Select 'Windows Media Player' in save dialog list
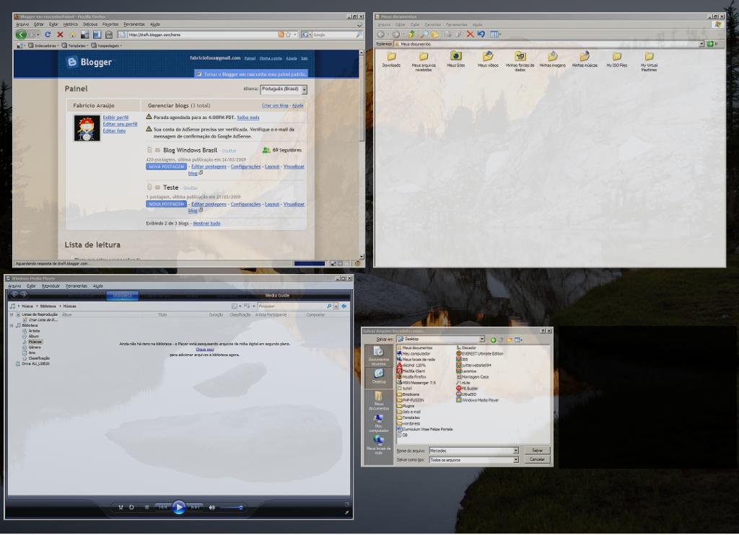 476,400
